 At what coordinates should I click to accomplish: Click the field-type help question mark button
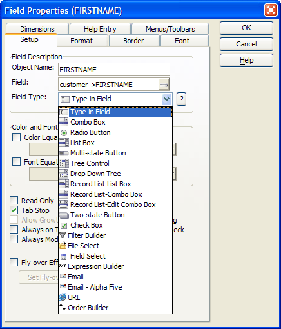(x=181, y=99)
